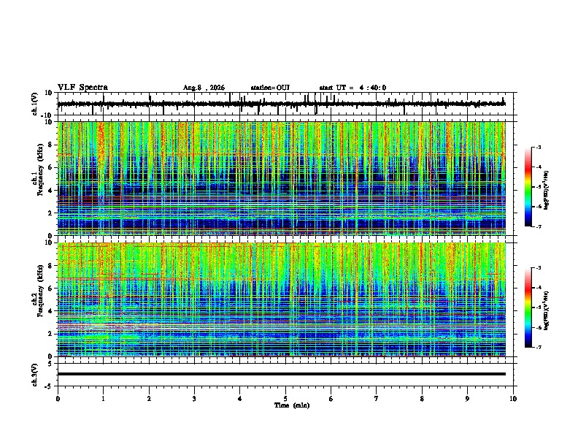578x447 pixels.
Task: Click the ch.1 voltage waveform trace
Action: 281,104
